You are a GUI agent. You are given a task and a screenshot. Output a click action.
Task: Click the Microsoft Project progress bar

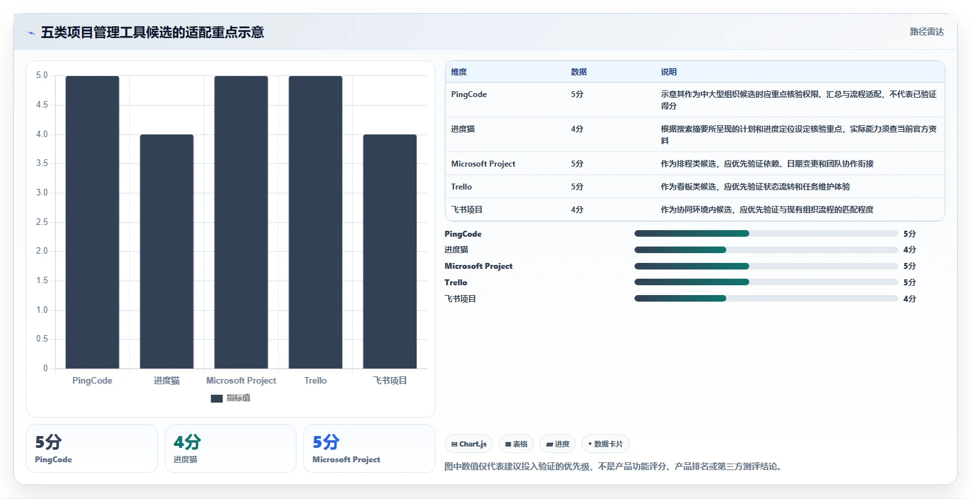pos(766,266)
